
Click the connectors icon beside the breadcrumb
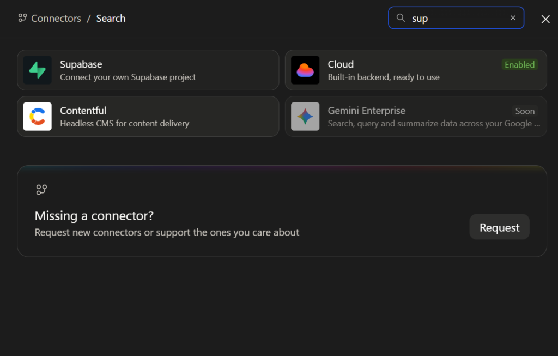tap(22, 18)
